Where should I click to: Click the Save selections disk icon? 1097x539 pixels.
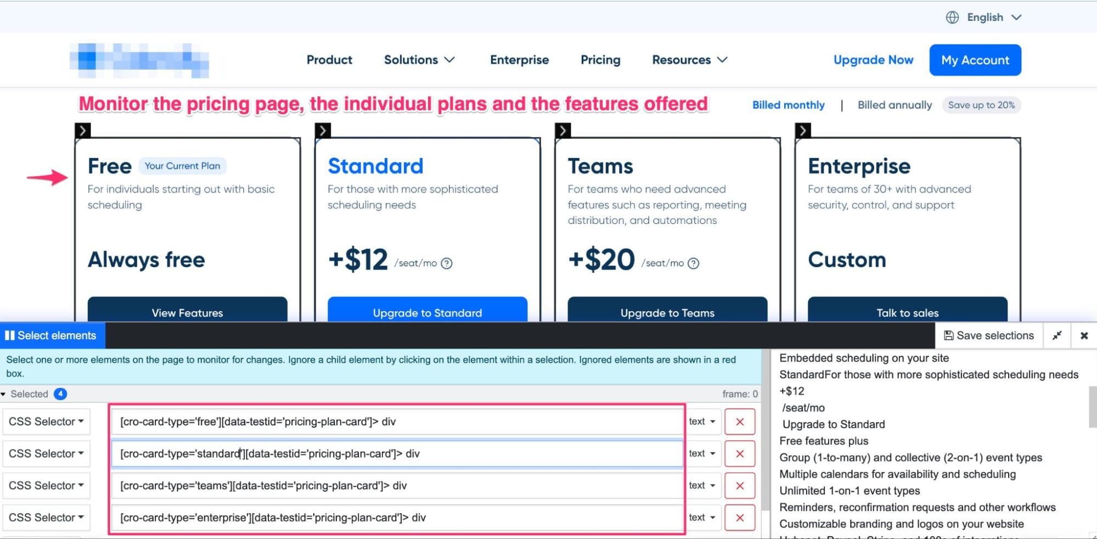coord(949,335)
